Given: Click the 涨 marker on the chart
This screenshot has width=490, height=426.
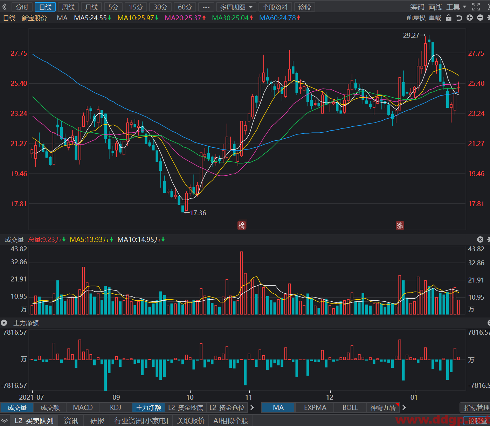Looking at the screenshot, I should (400, 225).
